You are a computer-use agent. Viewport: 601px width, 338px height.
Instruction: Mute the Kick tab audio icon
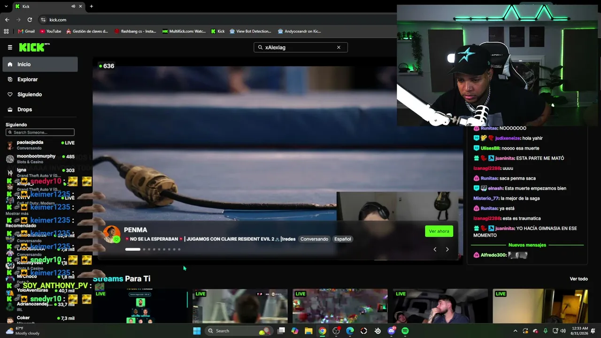coord(73,6)
